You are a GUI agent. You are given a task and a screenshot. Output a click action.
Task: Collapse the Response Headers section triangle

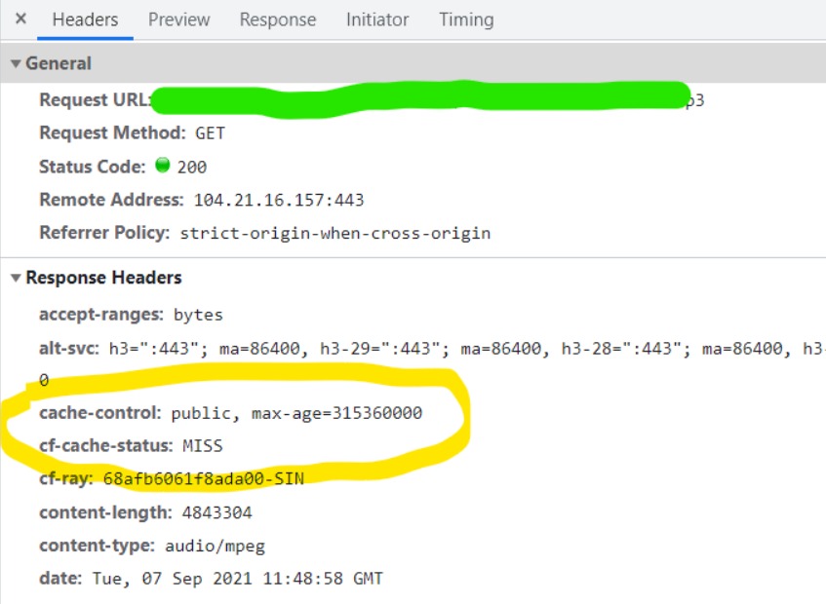click(16, 278)
